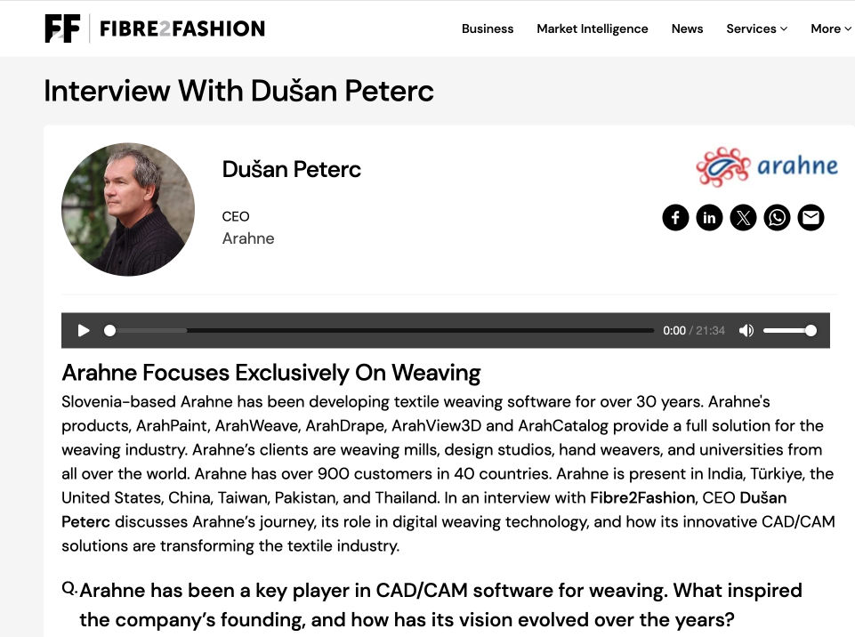
Task: Adjust the audio volume slider
Action: pos(789,330)
